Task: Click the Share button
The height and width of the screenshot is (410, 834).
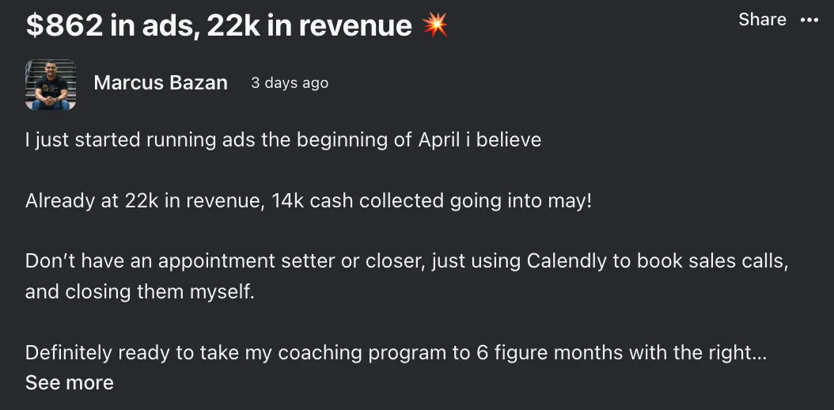Action: [762, 20]
